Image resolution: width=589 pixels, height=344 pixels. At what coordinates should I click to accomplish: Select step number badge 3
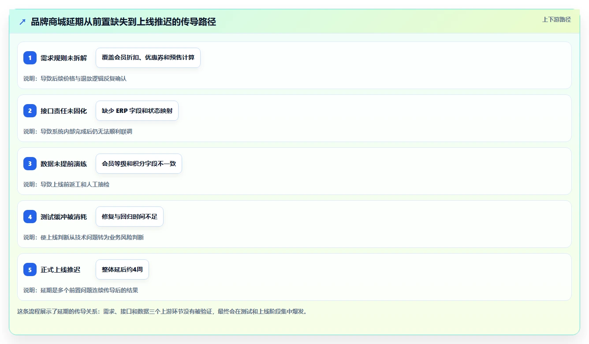tap(30, 164)
